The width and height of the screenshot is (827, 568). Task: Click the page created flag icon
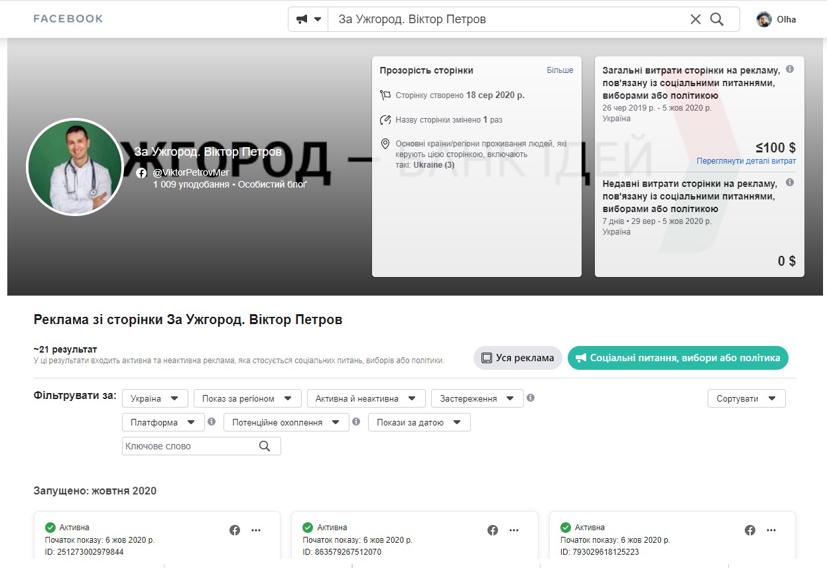click(x=385, y=95)
